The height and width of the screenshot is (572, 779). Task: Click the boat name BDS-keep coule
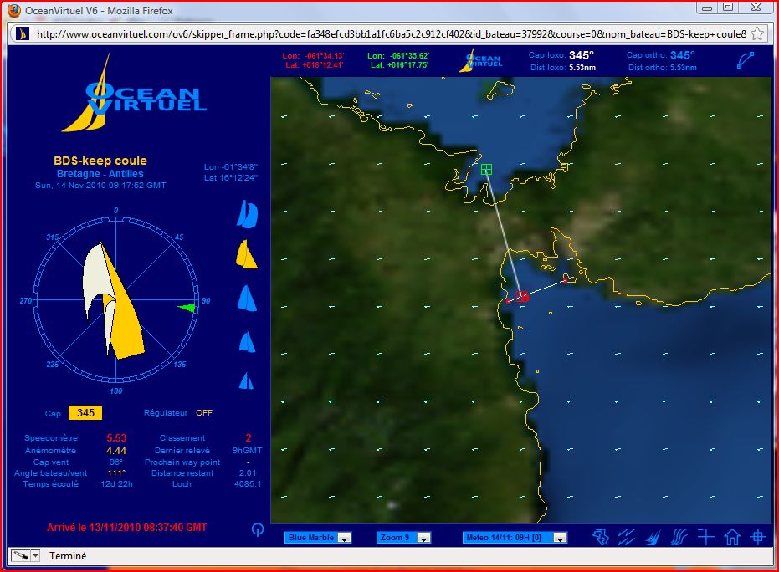point(100,161)
